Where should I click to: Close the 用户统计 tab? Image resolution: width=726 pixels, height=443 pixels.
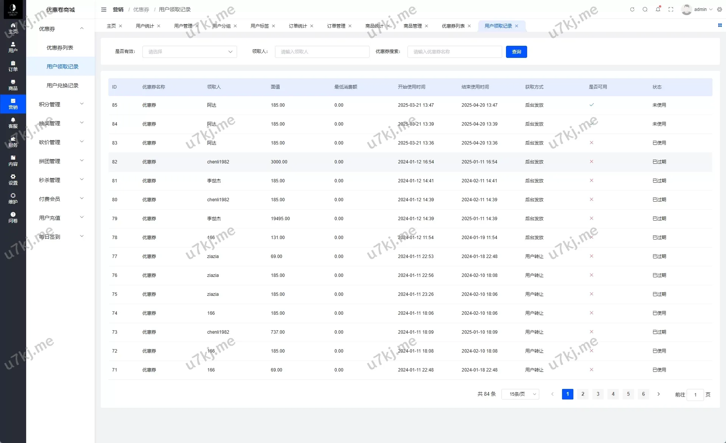click(x=159, y=26)
